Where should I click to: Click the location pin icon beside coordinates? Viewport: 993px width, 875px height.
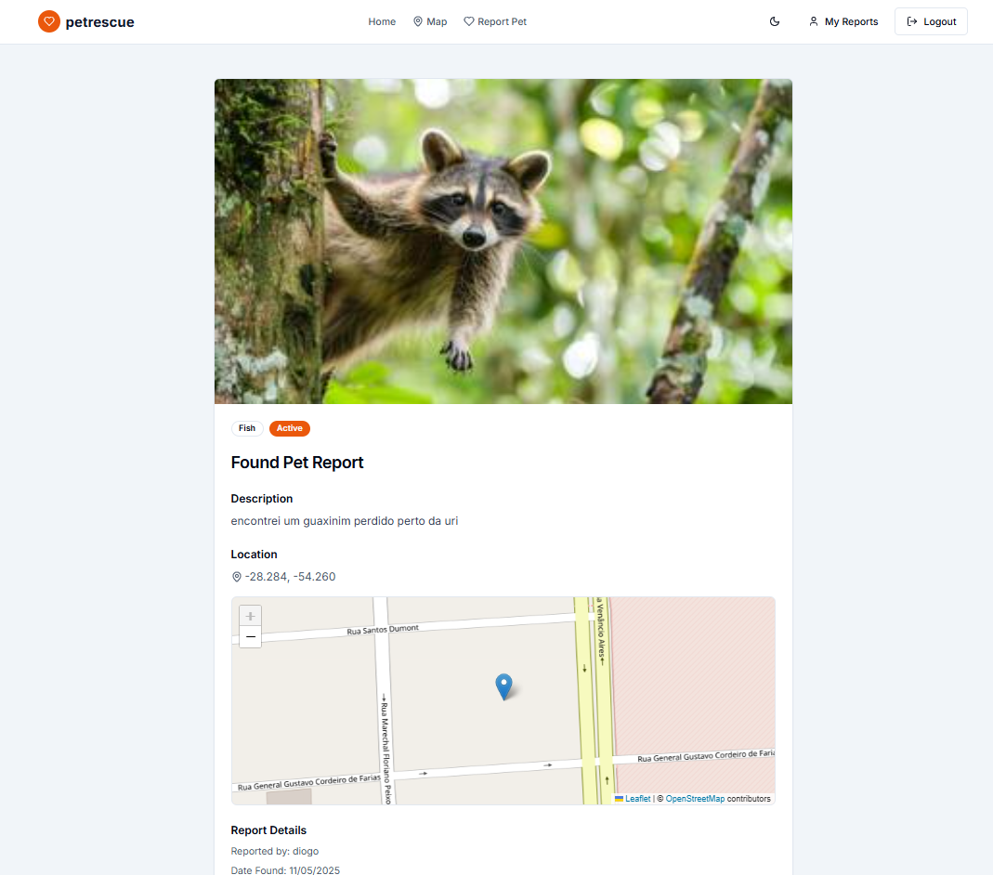pyautogui.click(x=237, y=577)
